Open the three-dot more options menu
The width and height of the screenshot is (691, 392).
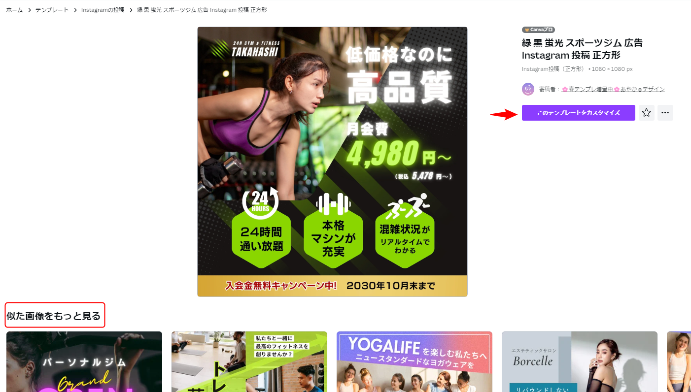pyautogui.click(x=665, y=113)
